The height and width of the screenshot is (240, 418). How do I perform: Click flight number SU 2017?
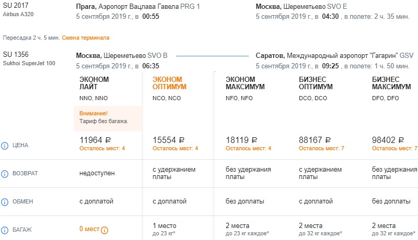[15, 6]
